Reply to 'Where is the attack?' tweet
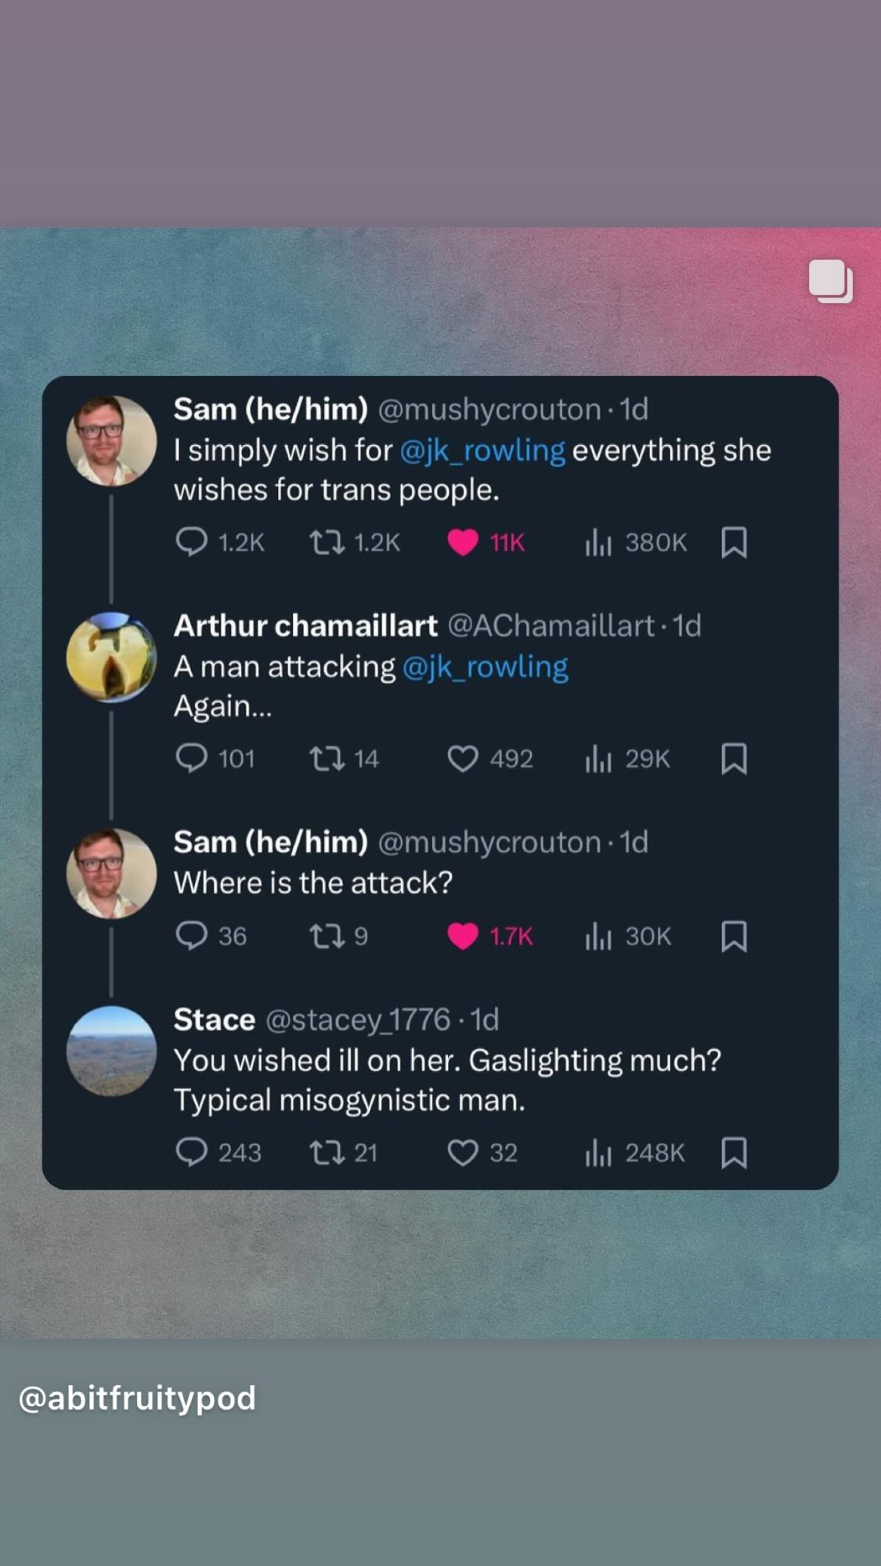This screenshot has width=881, height=1566. click(191, 936)
